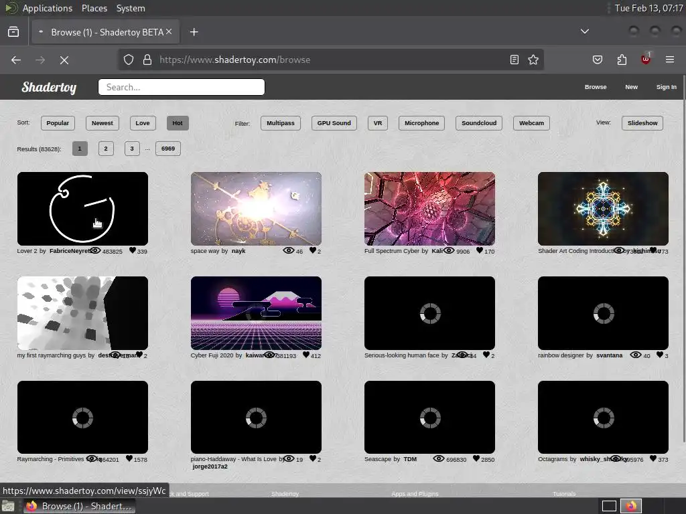Click the heart icon for Octagrams
686x514 pixels.
tap(653, 458)
